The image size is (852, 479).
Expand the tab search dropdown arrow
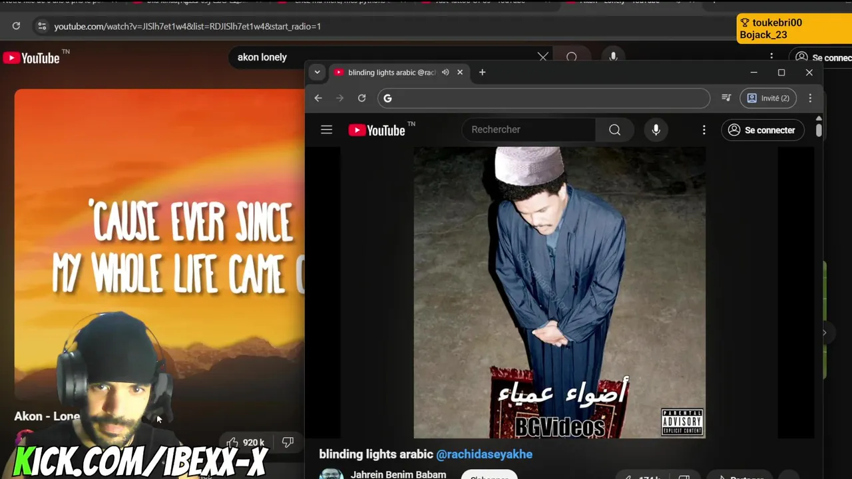click(x=317, y=72)
